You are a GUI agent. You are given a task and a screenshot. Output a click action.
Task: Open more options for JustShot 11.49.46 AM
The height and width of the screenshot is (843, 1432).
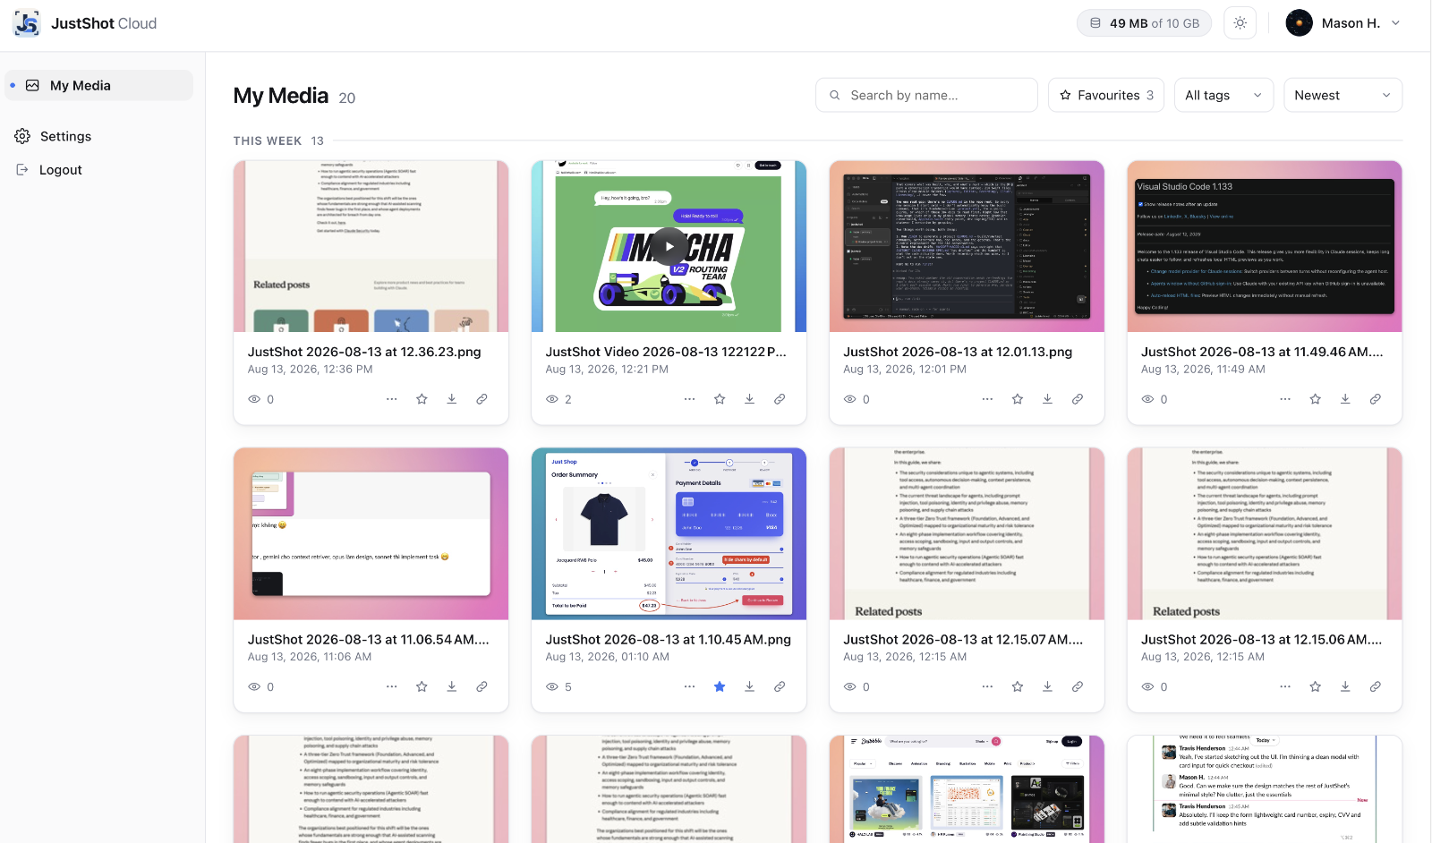click(x=1285, y=399)
